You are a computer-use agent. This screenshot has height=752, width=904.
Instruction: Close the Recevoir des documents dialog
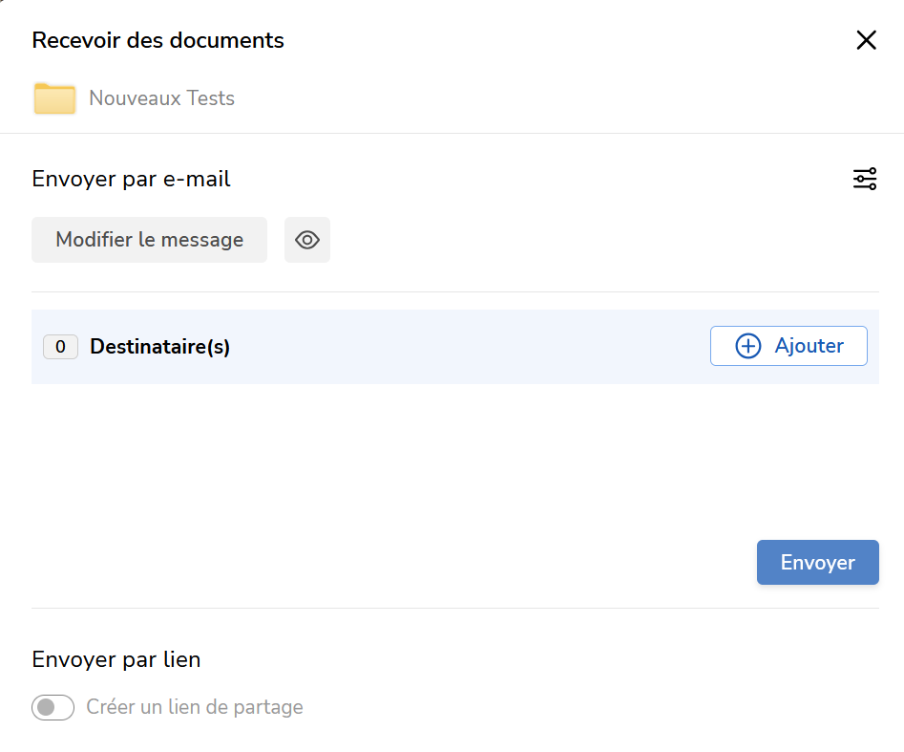(x=866, y=40)
